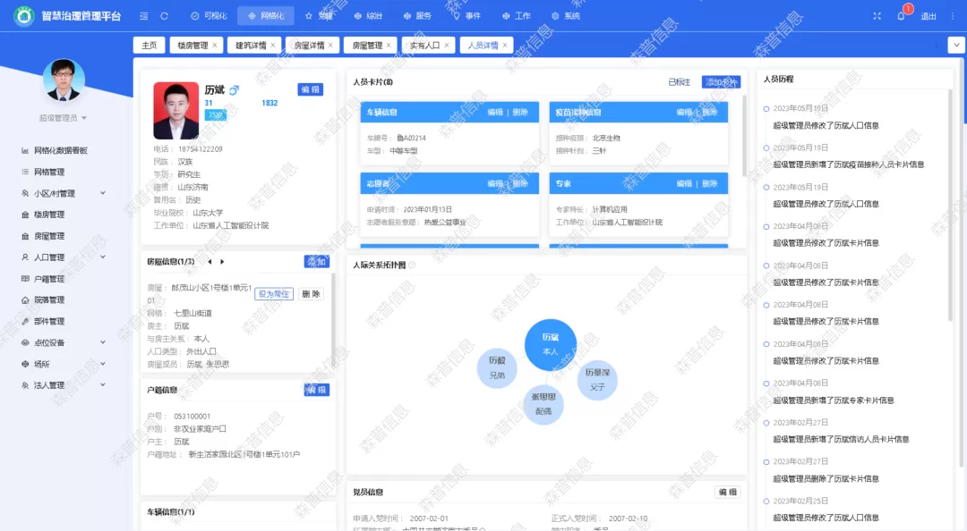Open 网格化数据看板 from the sidebar
Screen dimensions: 967x531
point(60,150)
